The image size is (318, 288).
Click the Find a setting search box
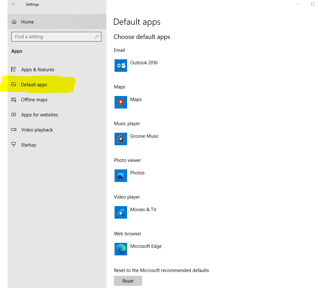tap(56, 37)
